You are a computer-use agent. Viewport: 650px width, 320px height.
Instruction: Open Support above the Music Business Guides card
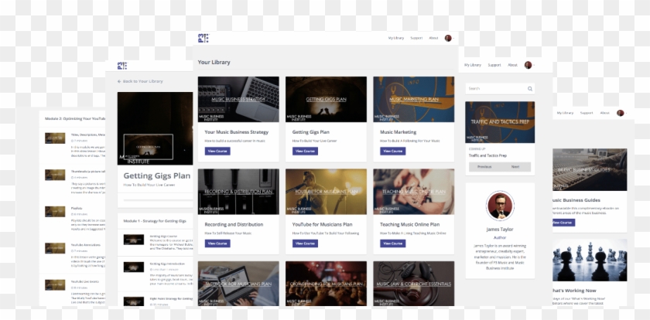587,113
